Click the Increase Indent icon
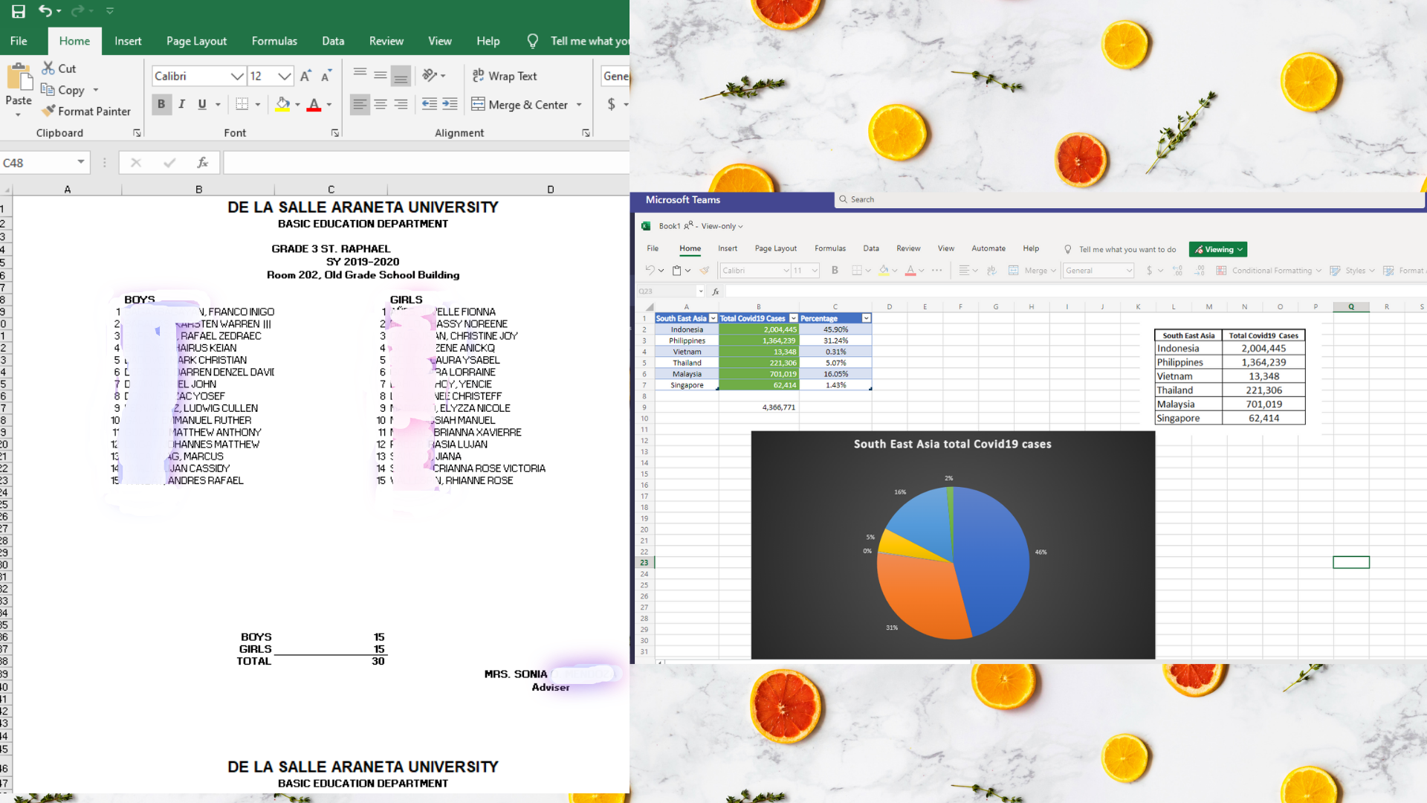This screenshot has width=1427, height=803. (450, 104)
